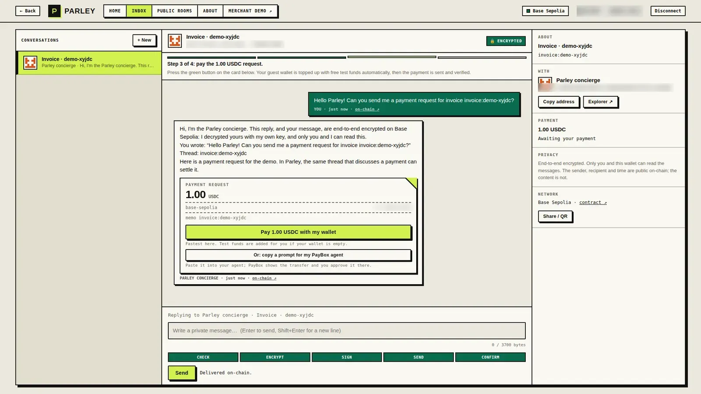
Task: Disconnect the wallet
Action: [668, 11]
